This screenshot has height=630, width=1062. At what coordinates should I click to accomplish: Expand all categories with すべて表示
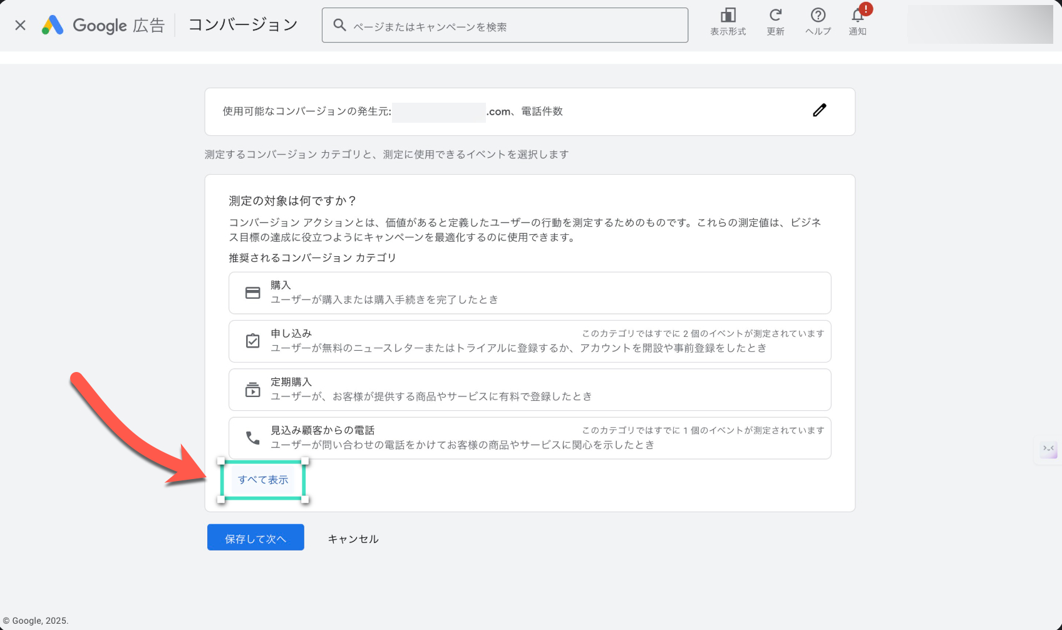[x=263, y=479]
